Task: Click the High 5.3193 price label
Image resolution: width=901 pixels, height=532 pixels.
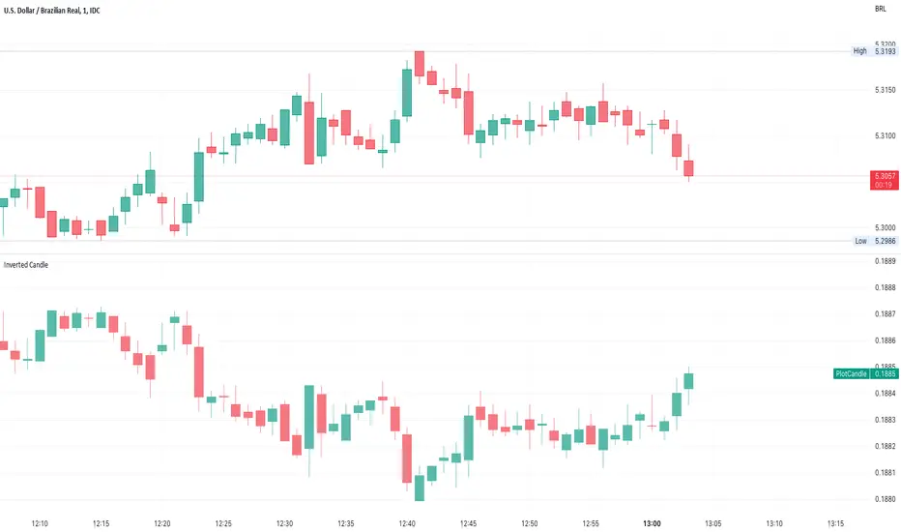Action: click(x=871, y=50)
